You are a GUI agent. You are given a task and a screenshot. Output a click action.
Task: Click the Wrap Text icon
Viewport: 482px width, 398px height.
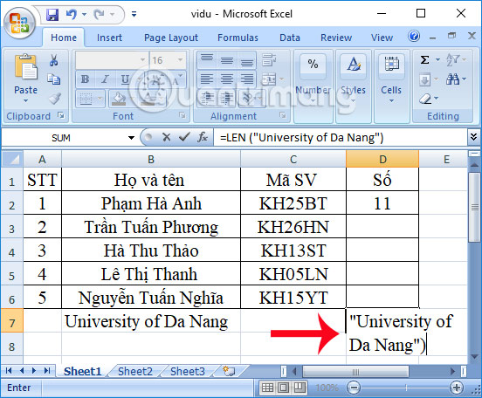(x=269, y=60)
